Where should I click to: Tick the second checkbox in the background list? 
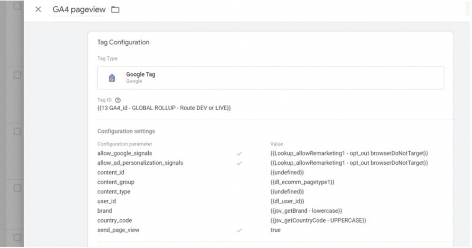17,75
